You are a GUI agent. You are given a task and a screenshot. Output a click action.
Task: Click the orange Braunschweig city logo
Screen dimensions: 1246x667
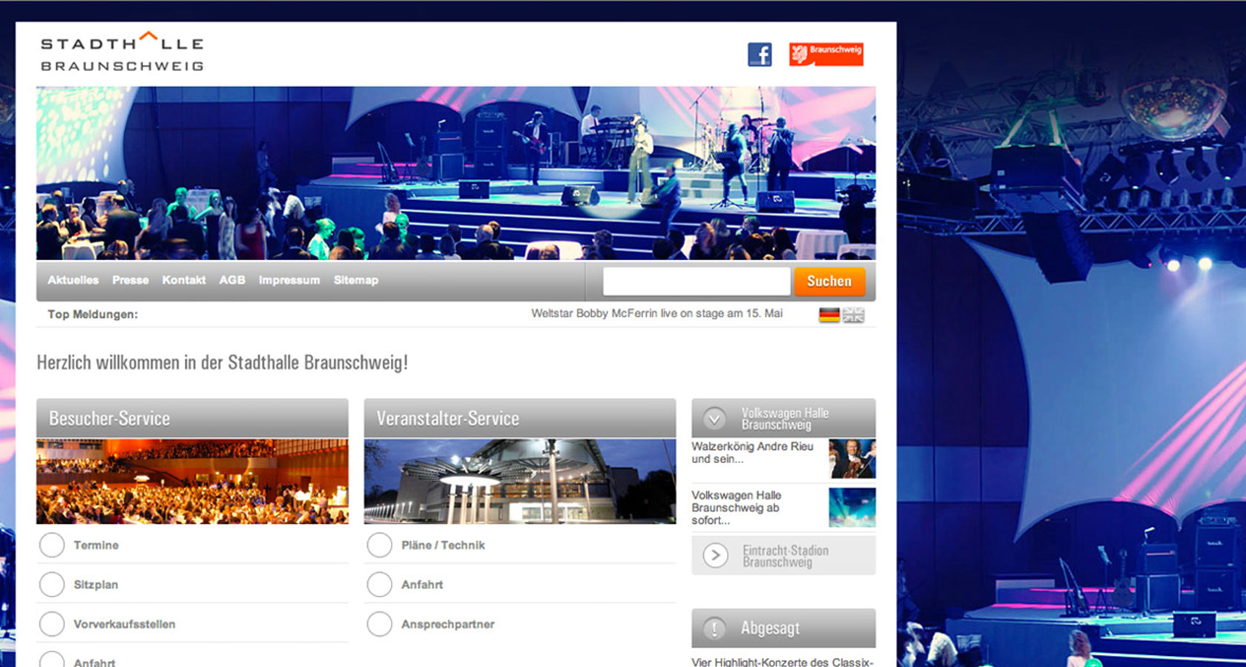pyautogui.click(x=826, y=54)
